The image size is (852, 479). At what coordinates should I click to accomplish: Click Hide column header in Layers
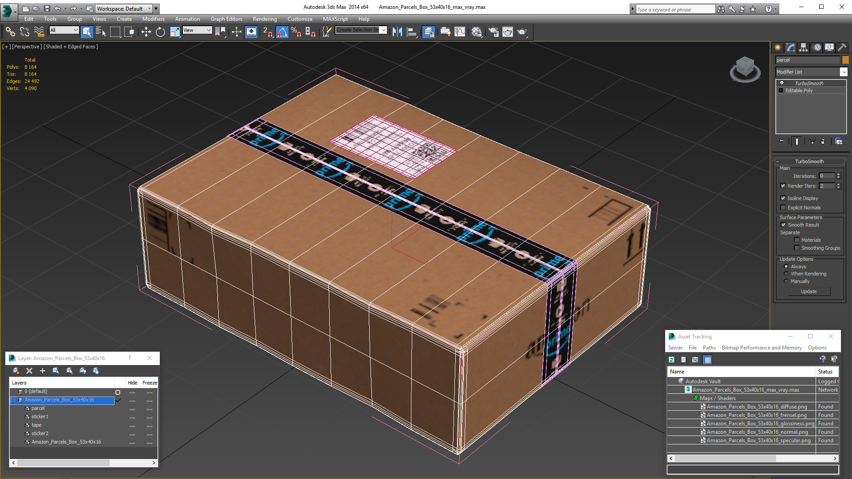pyautogui.click(x=132, y=383)
